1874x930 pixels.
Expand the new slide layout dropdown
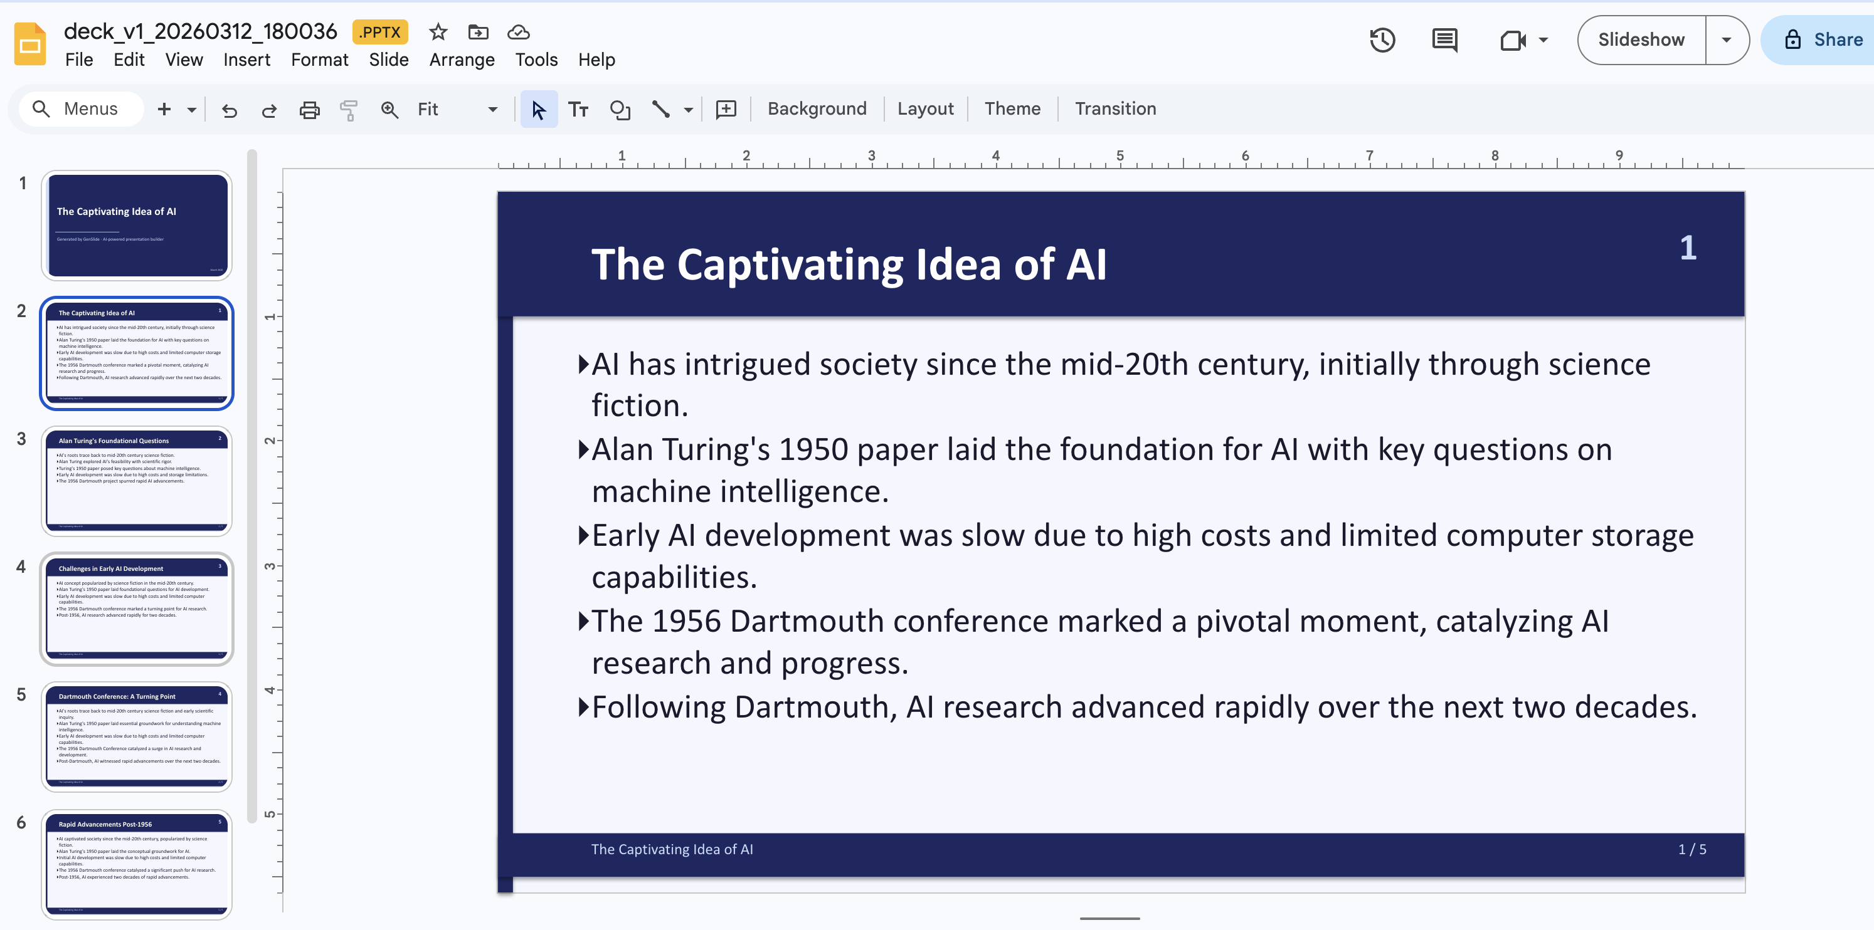pos(192,110)
